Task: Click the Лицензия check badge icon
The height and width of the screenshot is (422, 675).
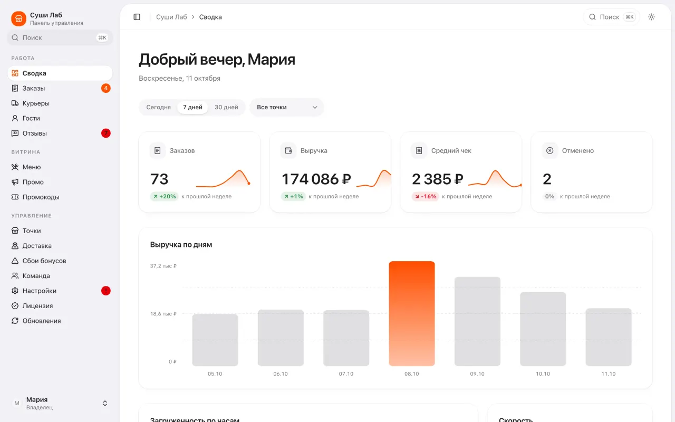Action: tap(15, 306)
